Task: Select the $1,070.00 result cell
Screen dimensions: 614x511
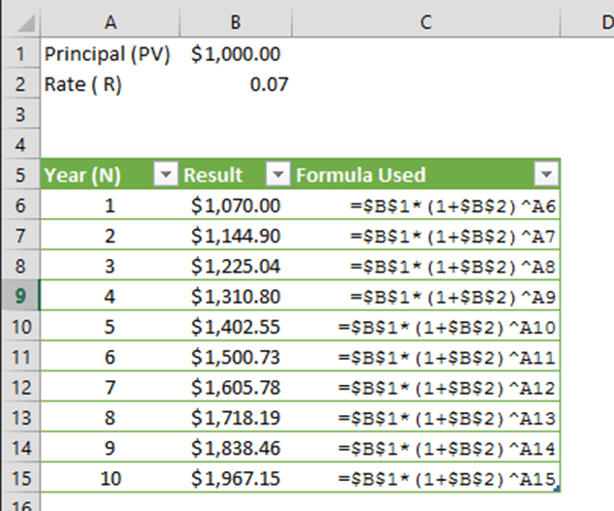Action: click(236, 206)
